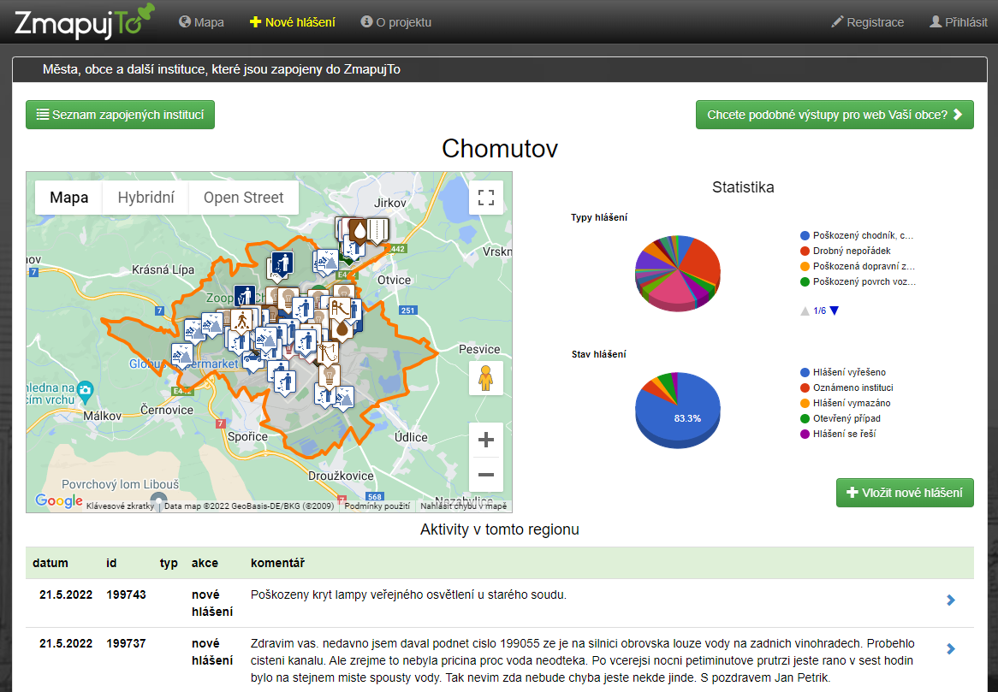Open details arrow for report 199737

click(950, 648)
